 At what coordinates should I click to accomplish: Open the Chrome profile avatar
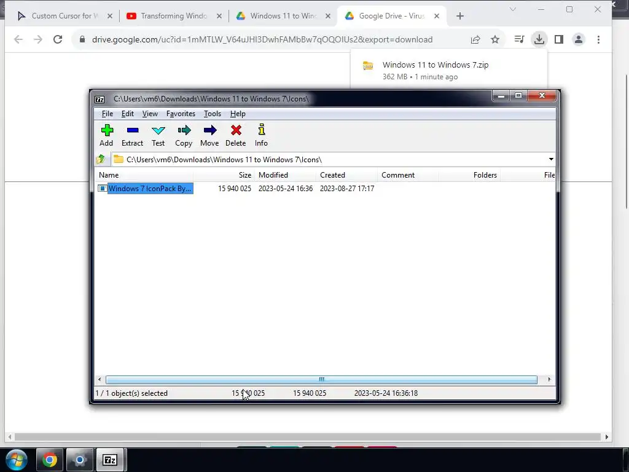pos(579,39)
